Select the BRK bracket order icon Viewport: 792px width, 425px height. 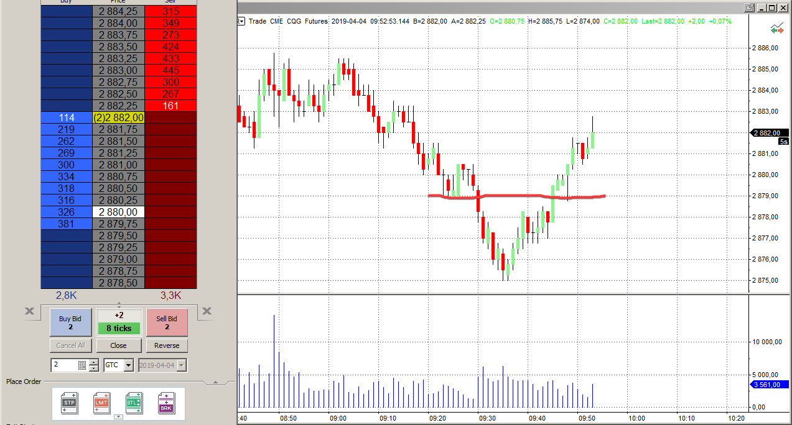[x=166, y=403]
